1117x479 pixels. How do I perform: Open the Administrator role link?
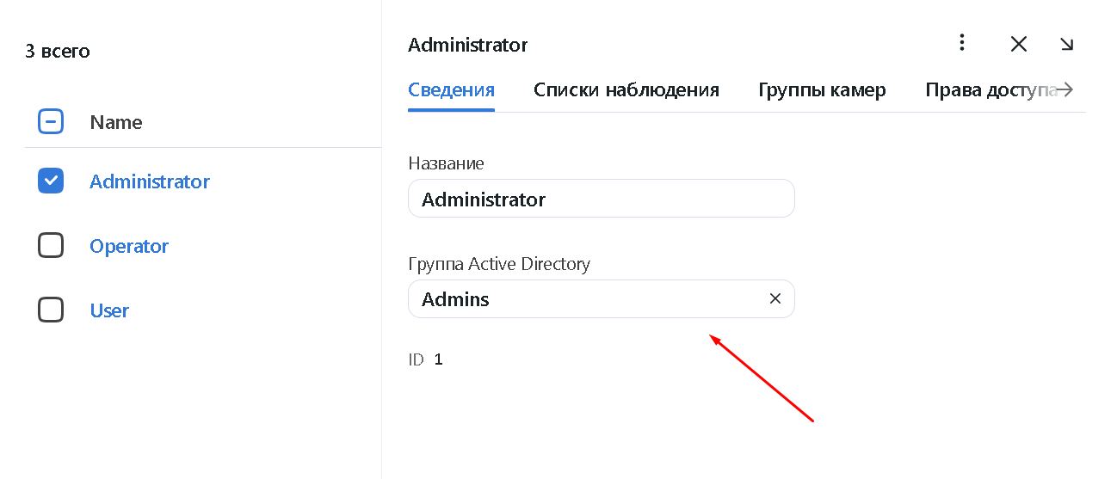point(150,181)
